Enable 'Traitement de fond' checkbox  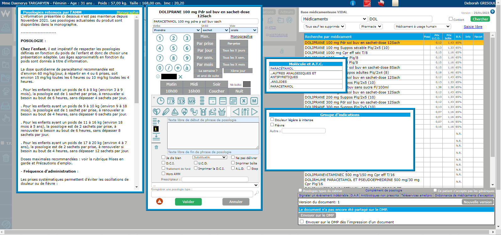tap(163, 168)
